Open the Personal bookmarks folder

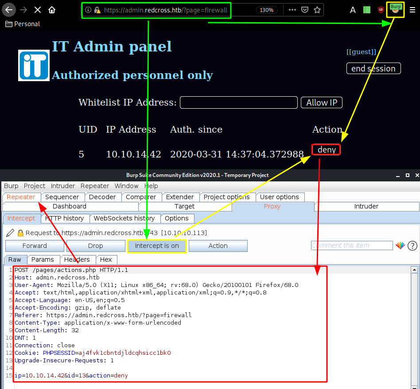[x=23, y=24]
